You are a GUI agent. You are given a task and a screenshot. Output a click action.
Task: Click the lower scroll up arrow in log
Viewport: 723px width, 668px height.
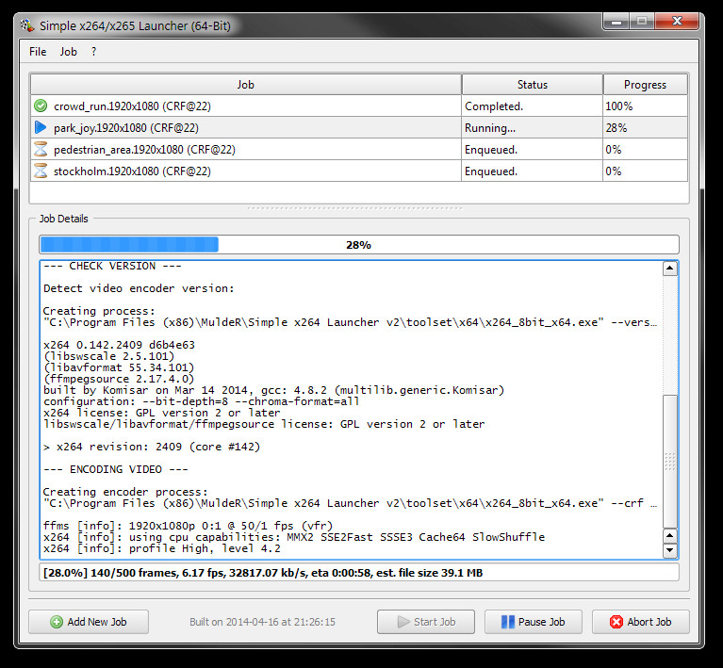click(670, 535)
